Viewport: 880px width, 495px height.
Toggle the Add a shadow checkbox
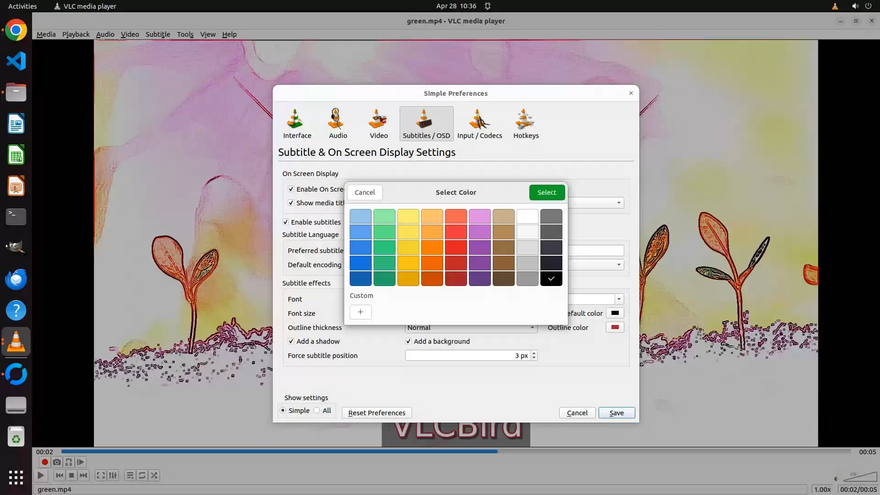coord(291,341)
